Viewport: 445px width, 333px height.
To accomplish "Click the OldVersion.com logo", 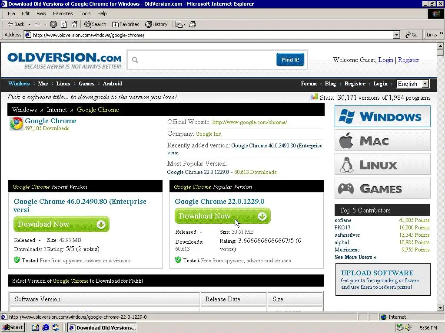I will (x=65, y=60).
